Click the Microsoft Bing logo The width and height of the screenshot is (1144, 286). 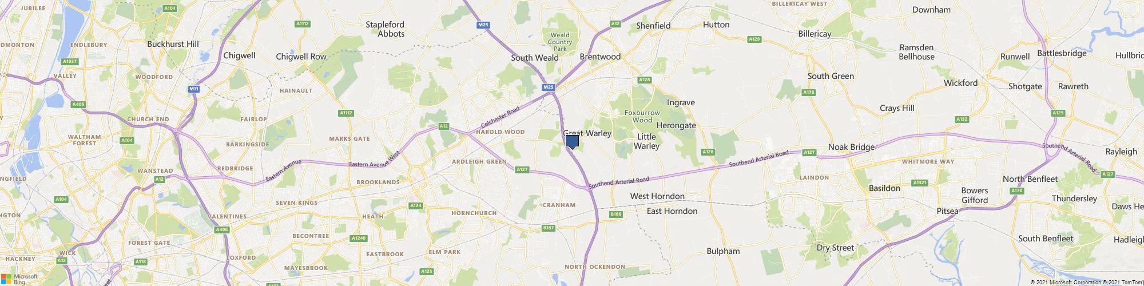pos(19,279)
